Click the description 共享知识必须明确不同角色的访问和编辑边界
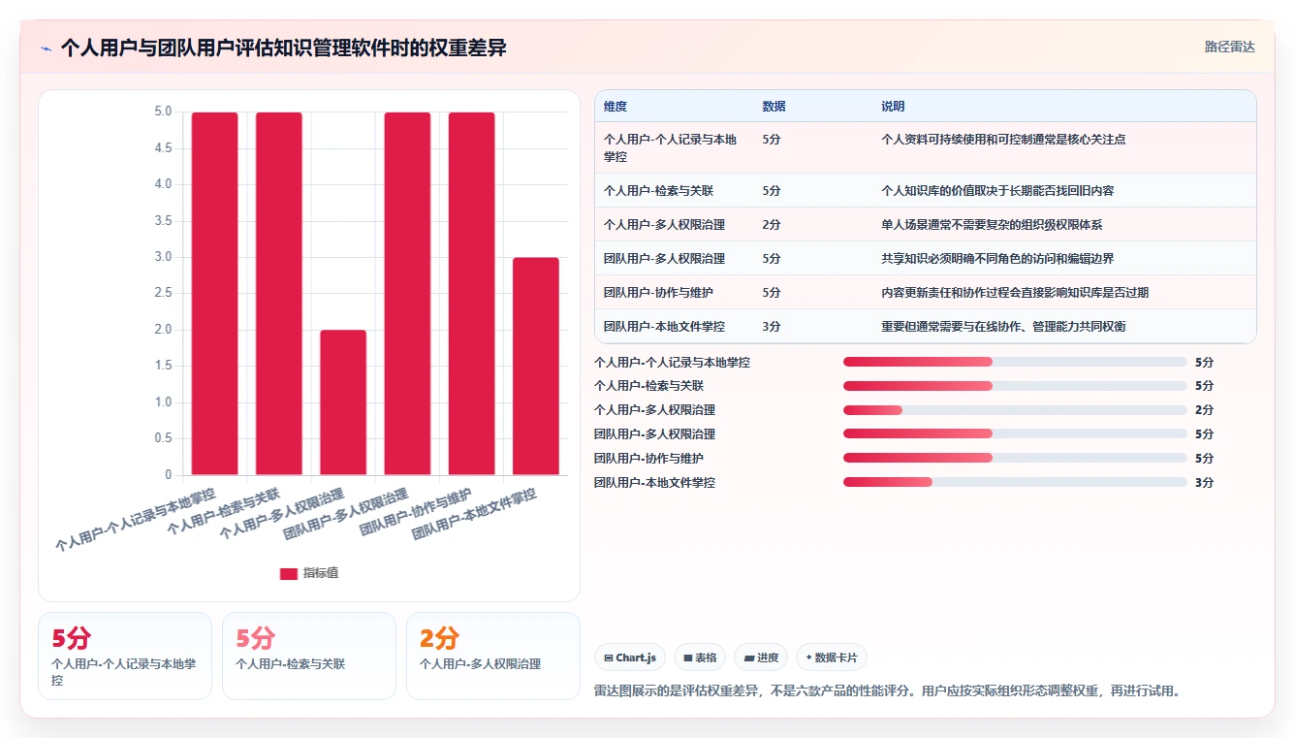 click(x=997, y=259)
